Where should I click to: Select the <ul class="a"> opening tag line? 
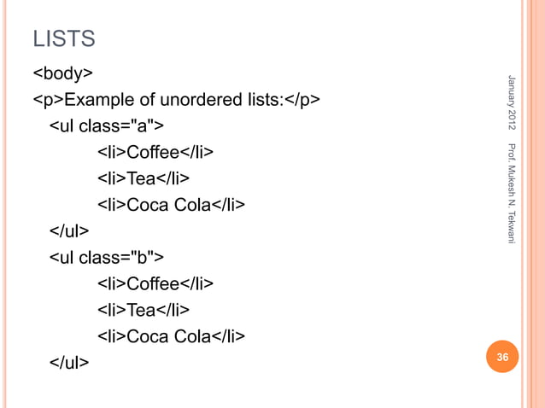coord(106,127)
